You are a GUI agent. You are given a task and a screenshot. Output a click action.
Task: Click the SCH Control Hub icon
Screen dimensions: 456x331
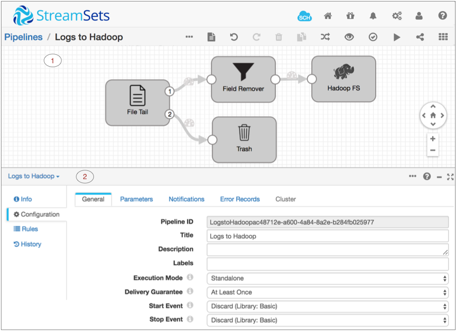tap(305, 16)
